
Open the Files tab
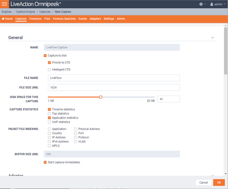[x=47, y=19]
